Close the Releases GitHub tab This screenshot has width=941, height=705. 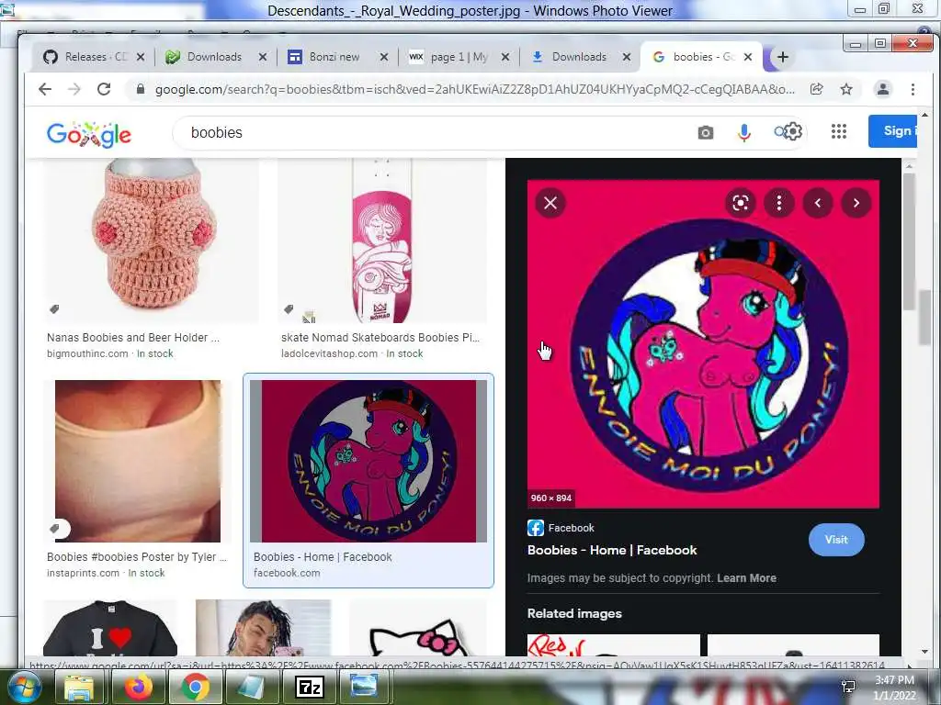point(141,57)
